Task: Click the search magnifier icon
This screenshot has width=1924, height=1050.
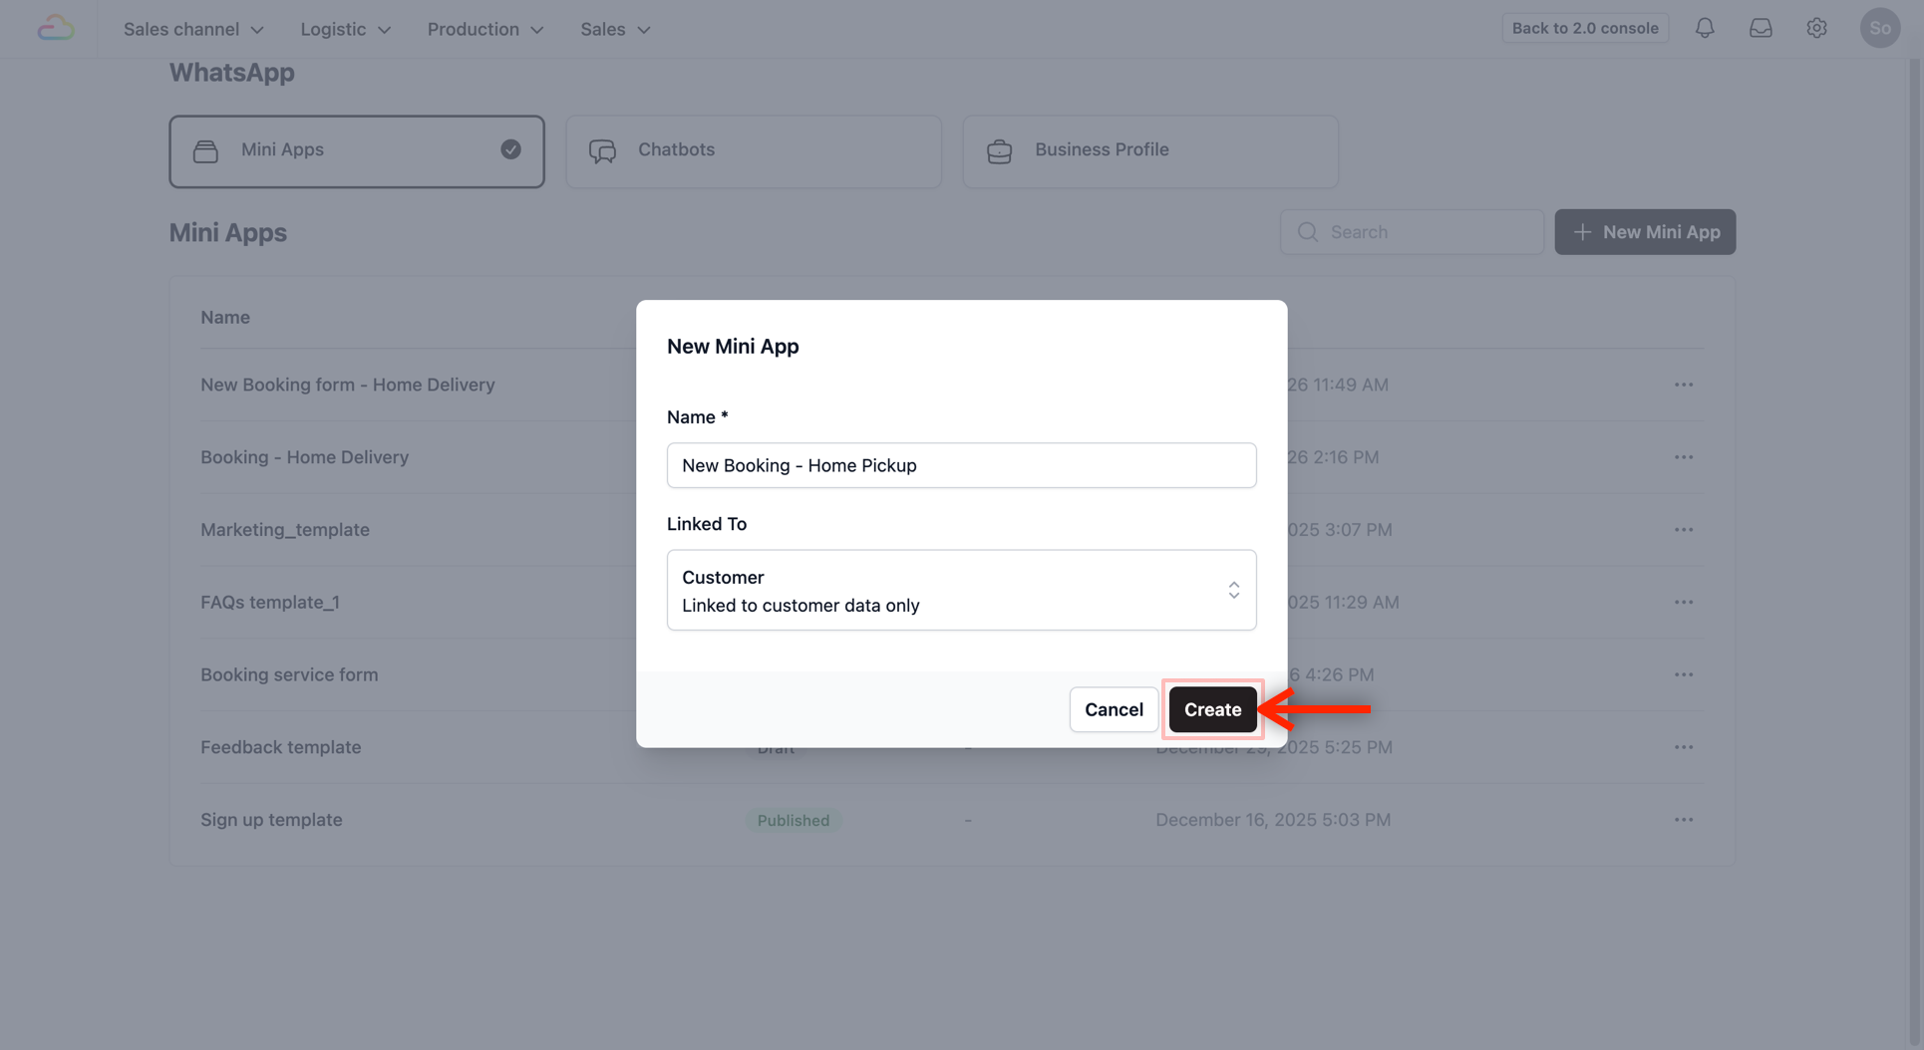Action: point(1308,232)
